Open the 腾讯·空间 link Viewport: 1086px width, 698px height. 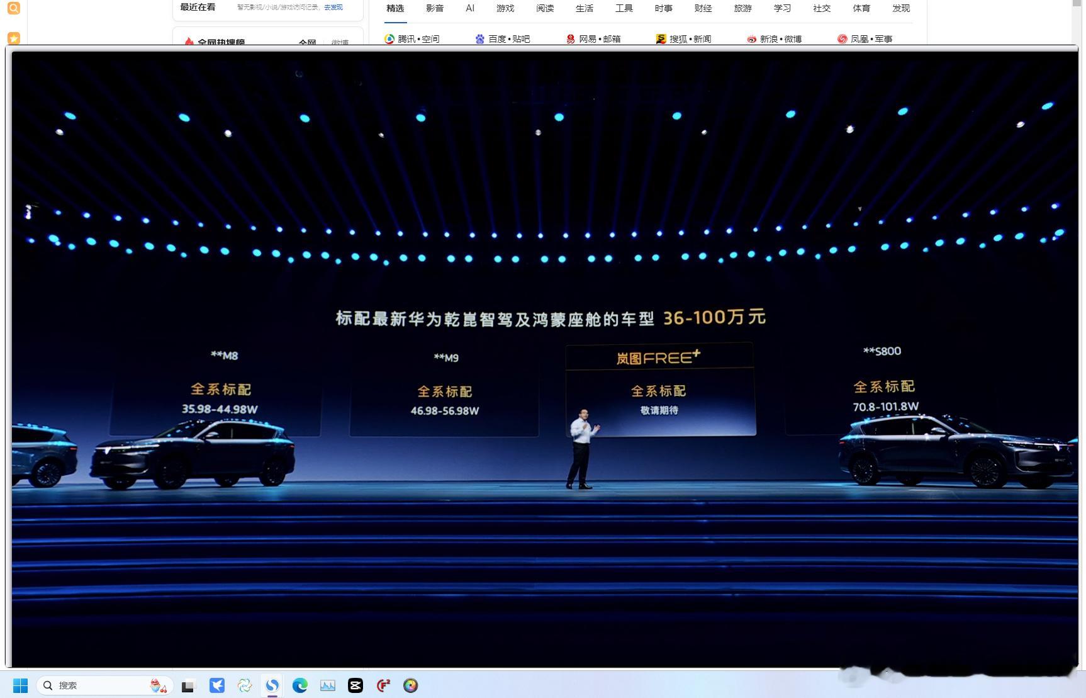(412, 39)
